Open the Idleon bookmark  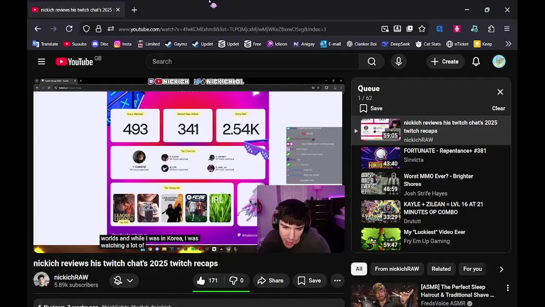tap(277, 44)
